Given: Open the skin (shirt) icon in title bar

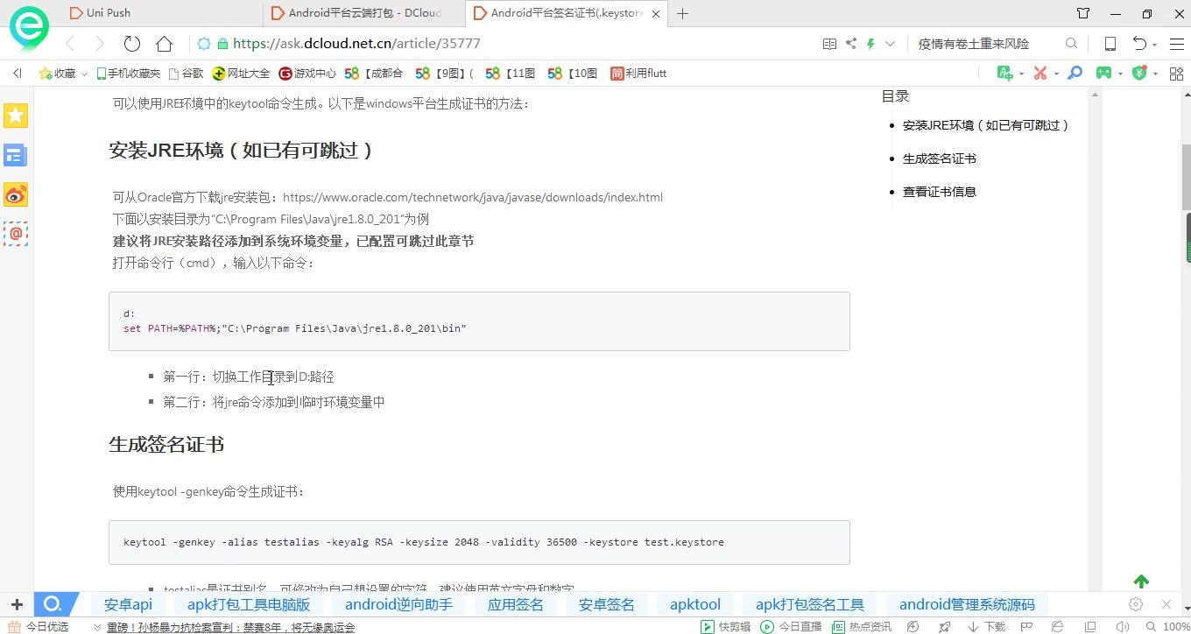Looking at the screenshot, I should coord(1083,13).
